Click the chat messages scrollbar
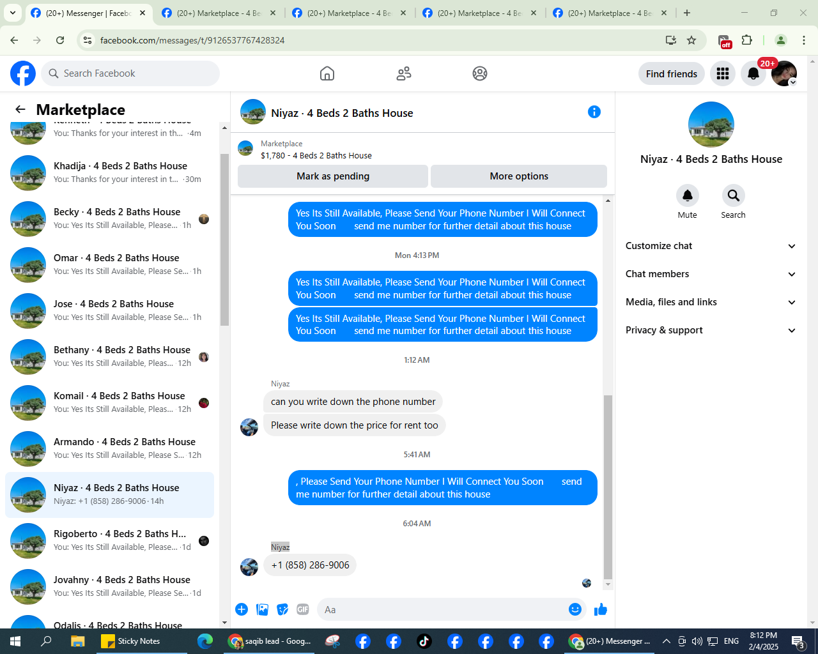Image resolution: width=818 pixels, height=654 pixels. pos(608,487)
